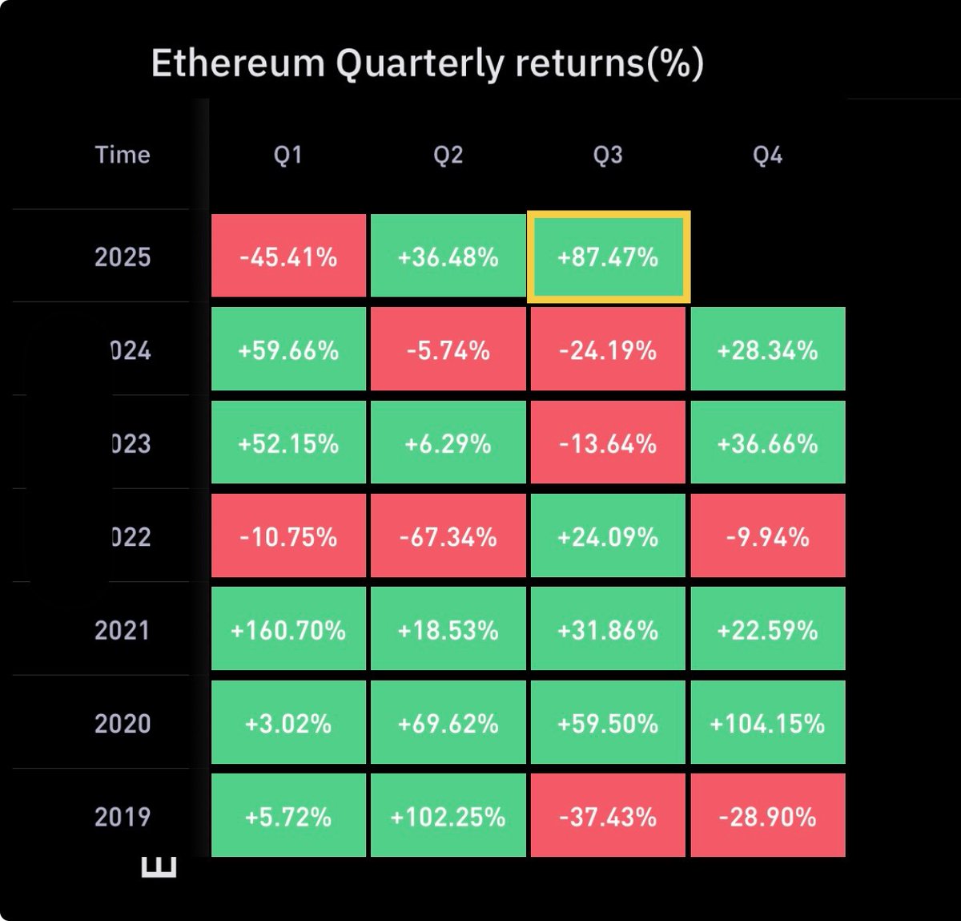Click the 2024 Q3 -24.19% cell
This screenshot has height=921, width=961.
608,350
